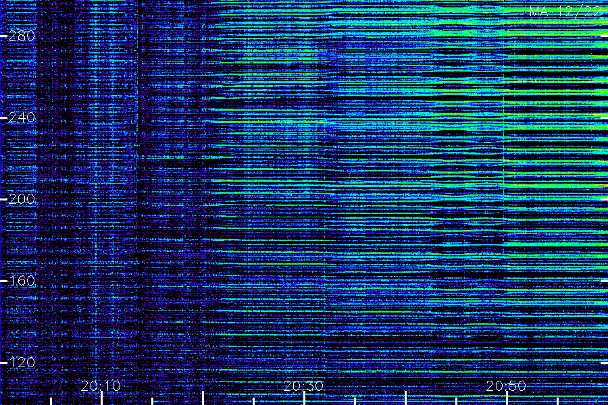608x405 pixels.
Task: Click the 160 frequency axis label
Action: pyautogui.click(x=22, y=281)
